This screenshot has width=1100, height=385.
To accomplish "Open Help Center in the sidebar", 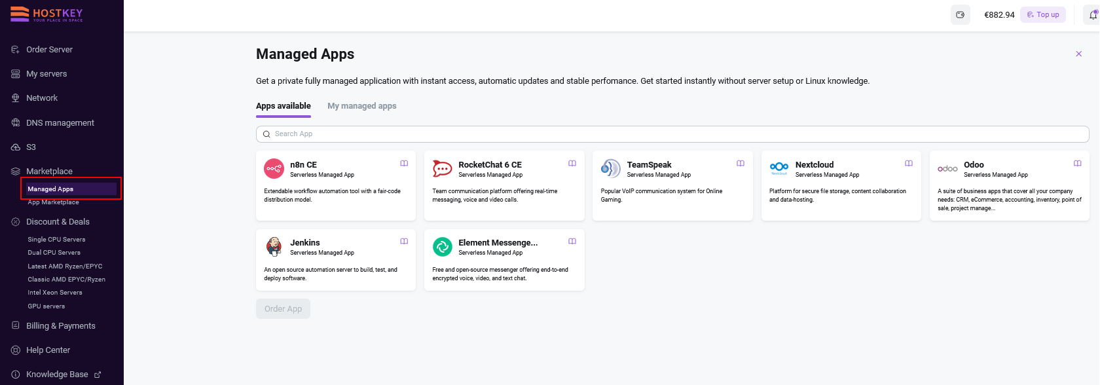I will [x=48, y=350].
